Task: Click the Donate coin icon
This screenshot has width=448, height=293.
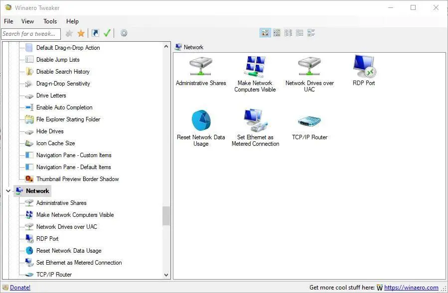Action: tap(5, 288)
